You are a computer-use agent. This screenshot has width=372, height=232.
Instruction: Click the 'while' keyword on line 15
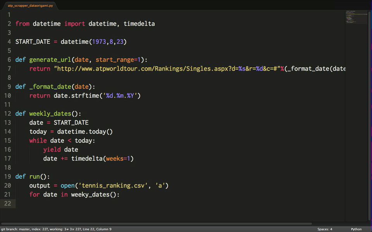pyautogui.click(x=38, y=141)
